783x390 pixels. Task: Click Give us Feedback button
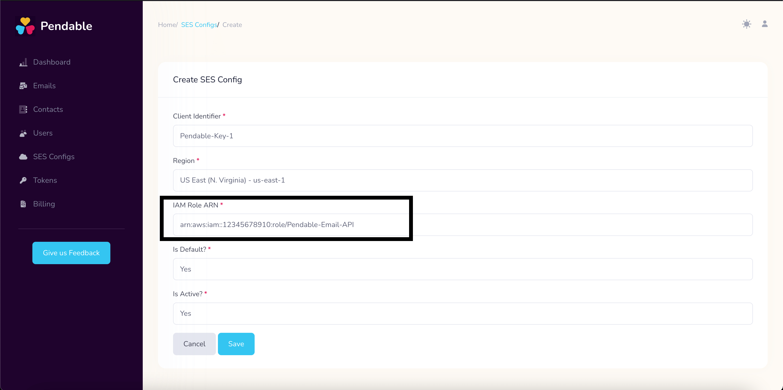(71, 252)
